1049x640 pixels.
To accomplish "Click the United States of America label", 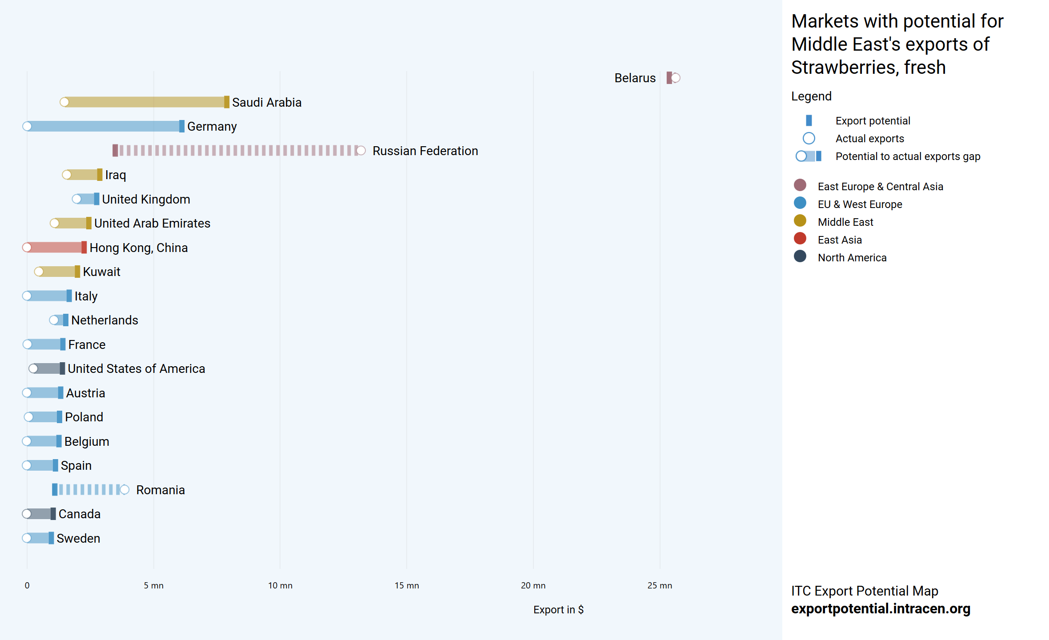I will [136, 368].
